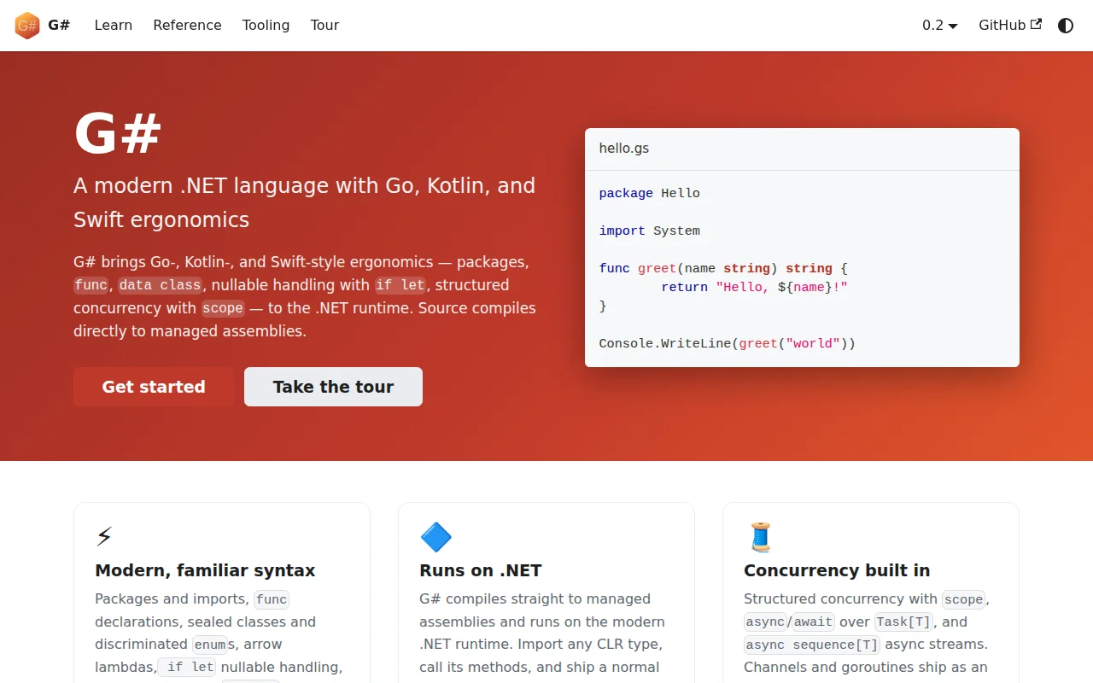Click the 'scope' code chip in hero text

pyautogui.click(x=223, y=308)
